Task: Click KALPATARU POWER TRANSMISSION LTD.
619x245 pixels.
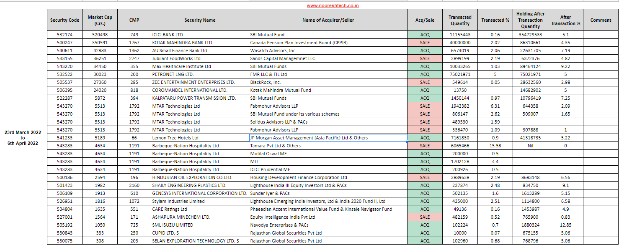Action: [x=200, y=98]
